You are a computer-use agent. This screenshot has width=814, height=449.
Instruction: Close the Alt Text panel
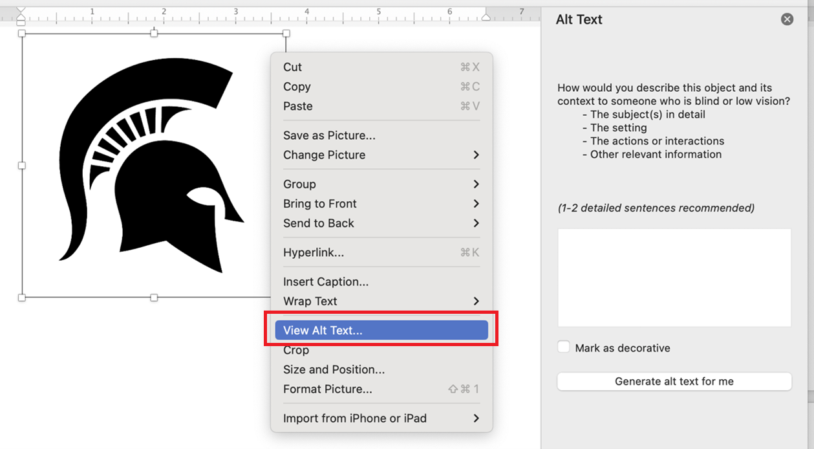point(787,19)
